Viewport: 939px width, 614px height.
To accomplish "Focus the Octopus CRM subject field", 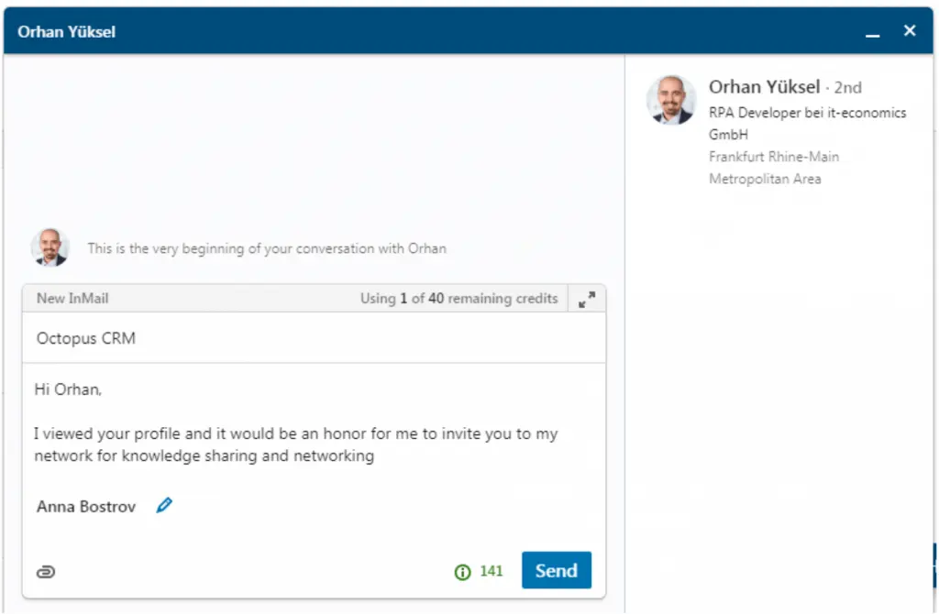I will click(314, 338).
